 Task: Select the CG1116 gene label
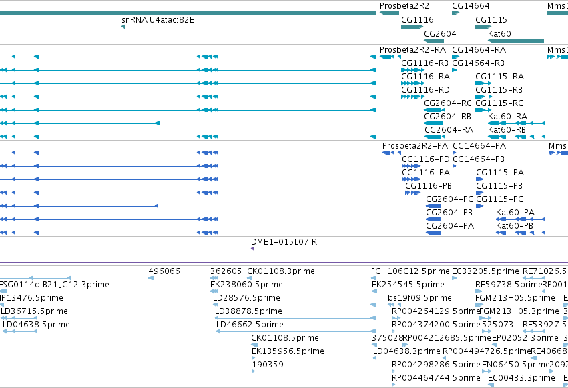point(417,20)
